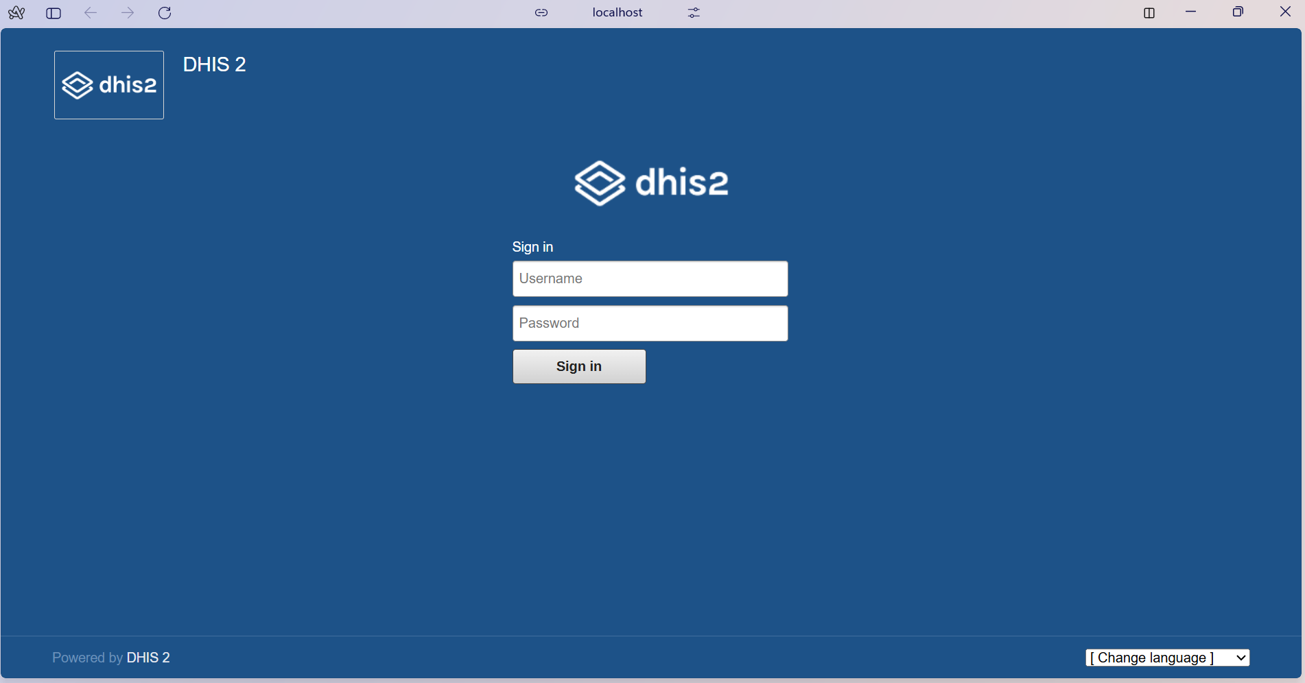Click the DHIS 2 header title text
Screen dimensions: 1305x683
point(215,64)
